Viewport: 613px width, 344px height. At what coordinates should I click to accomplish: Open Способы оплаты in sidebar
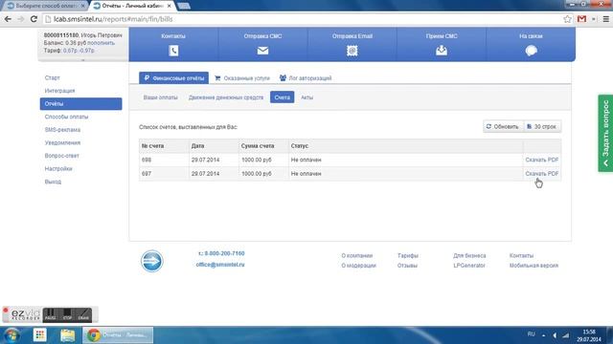click(x=66, y=117)
